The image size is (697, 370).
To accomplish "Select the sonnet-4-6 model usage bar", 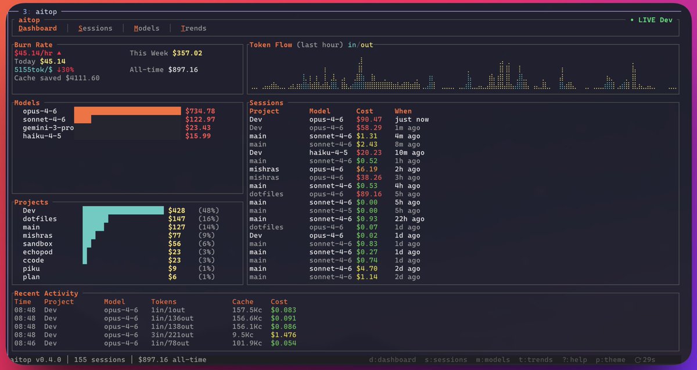I will tap(82, 119).
